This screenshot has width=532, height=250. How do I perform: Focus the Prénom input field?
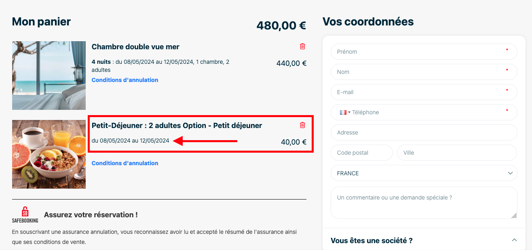coord(424,52)
